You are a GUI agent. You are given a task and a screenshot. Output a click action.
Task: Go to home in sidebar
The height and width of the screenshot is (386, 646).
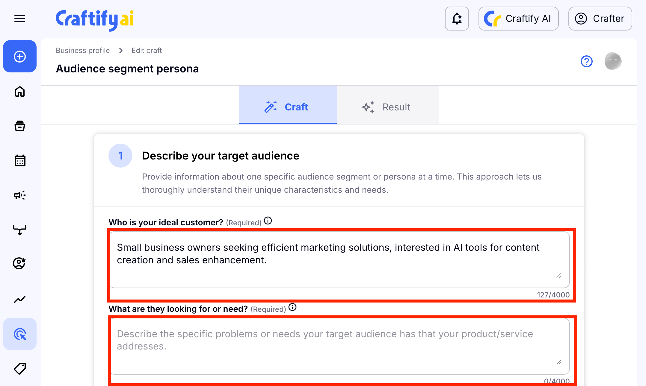[20, 91]
